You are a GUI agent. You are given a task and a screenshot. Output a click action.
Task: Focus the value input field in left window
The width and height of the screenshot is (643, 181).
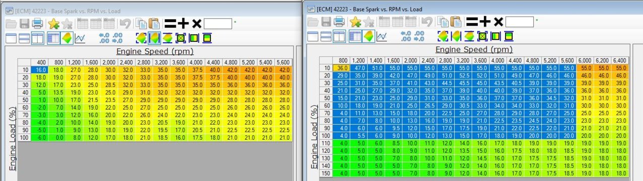[x=219, y=23]
